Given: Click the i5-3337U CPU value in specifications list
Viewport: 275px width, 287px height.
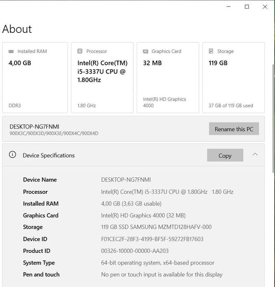Looking at the screenshot, I should click(x=167, y=192).
